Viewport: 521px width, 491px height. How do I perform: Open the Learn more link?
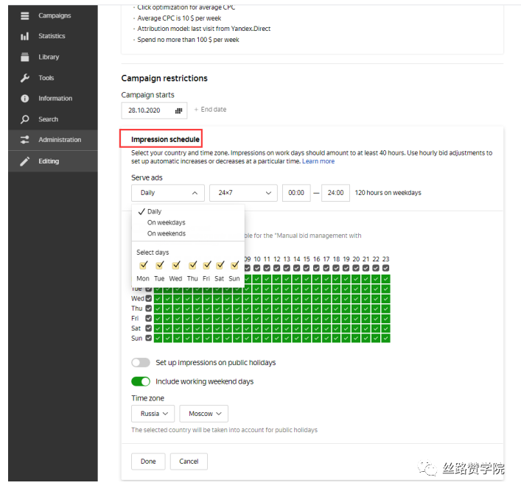point(318,161)
